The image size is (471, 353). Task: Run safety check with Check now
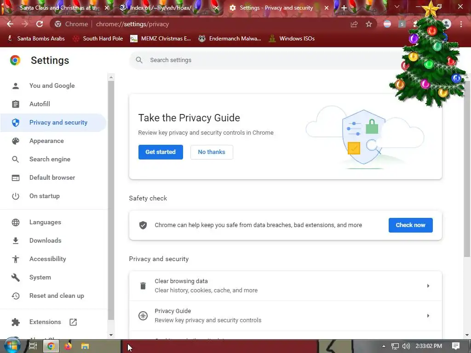(x=410, y=225)
